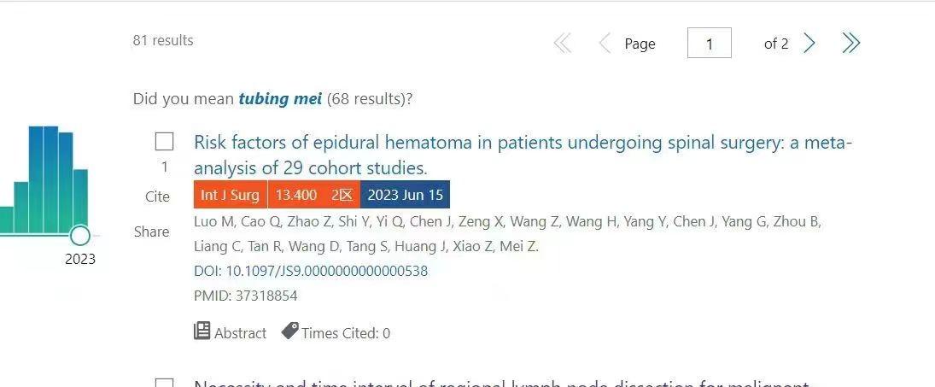Click the previous page arrow
The image size is (935, 387).
(x=605, y=44)
